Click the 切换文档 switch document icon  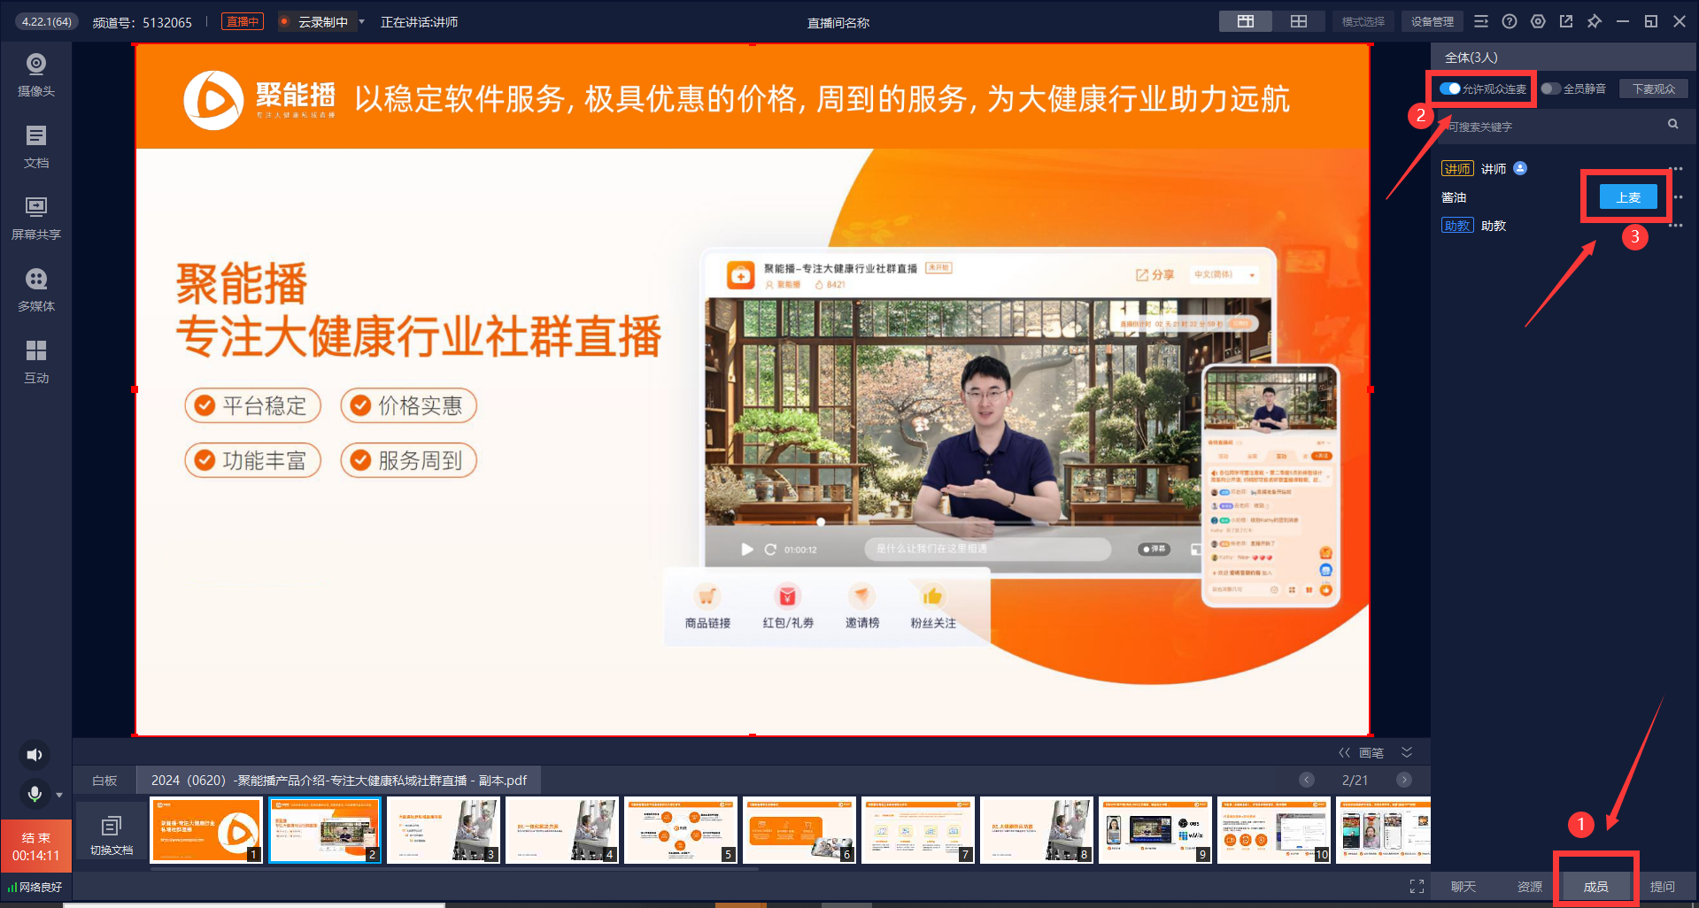112,834
